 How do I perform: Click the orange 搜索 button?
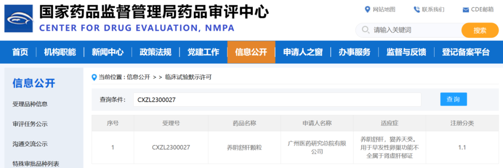point(480,30)
